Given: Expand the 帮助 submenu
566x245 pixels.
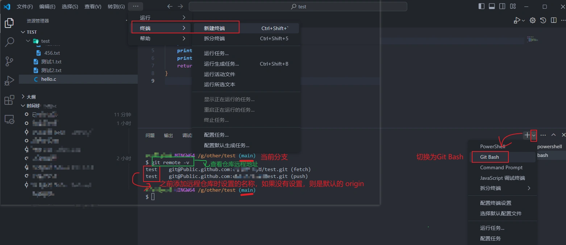Looking at the screenshot, I should [x=160, y=38].
